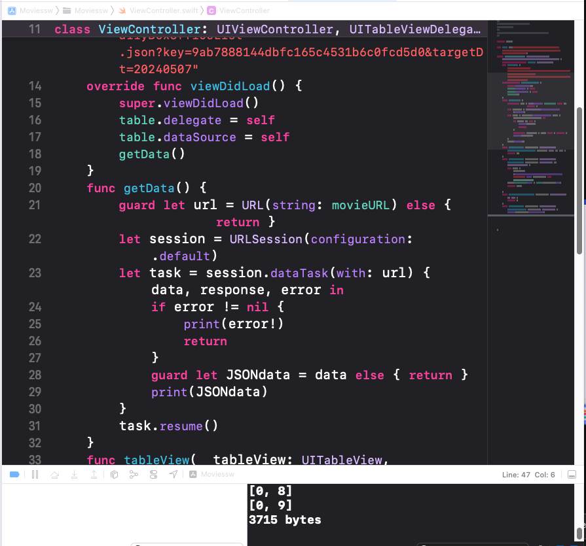Click the t=20240507 URL string fragment
586x546 pixels.
(x=158, y=69)
